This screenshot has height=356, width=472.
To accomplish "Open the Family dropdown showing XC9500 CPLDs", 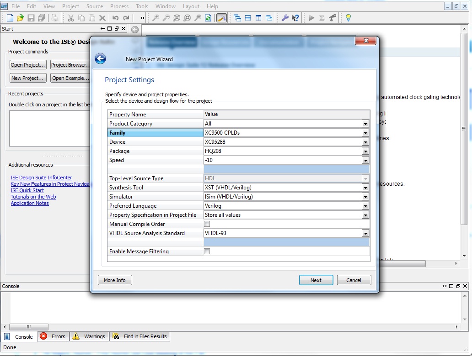I will pos(365,133).
